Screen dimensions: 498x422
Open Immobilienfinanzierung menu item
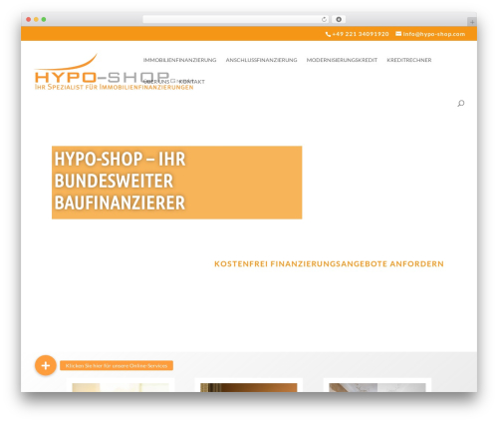(179, 60)
